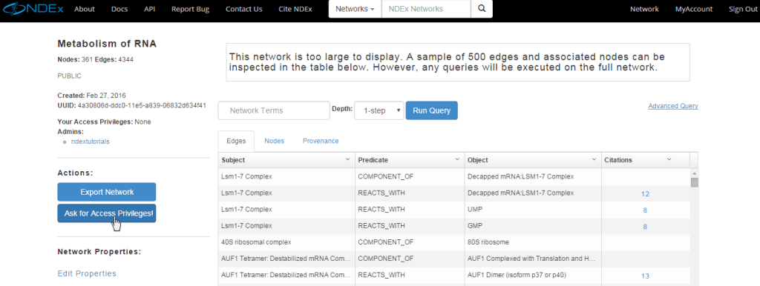Expand the Citations column menu chevron
Image resolution: width=760 pixels, height=286 pixels.
click(669, 160)
